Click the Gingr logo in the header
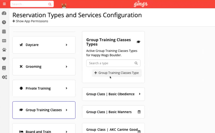This screenshot has width=215, height=133. click(141, 4)
